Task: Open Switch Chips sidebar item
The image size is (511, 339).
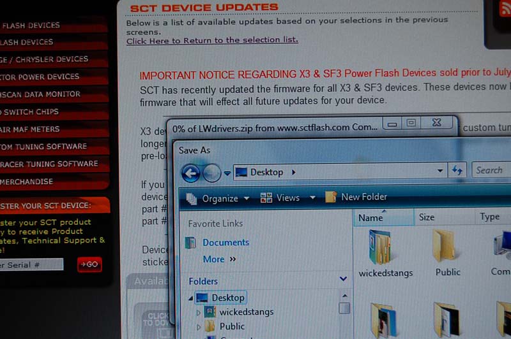Action: point(54,112)
